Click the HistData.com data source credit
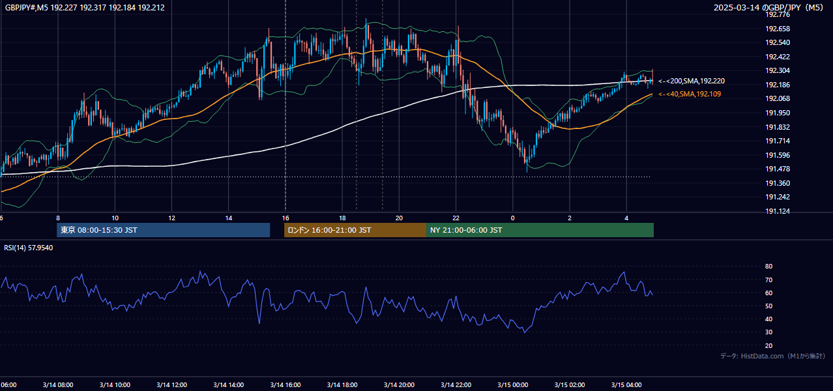 point(773,356)
